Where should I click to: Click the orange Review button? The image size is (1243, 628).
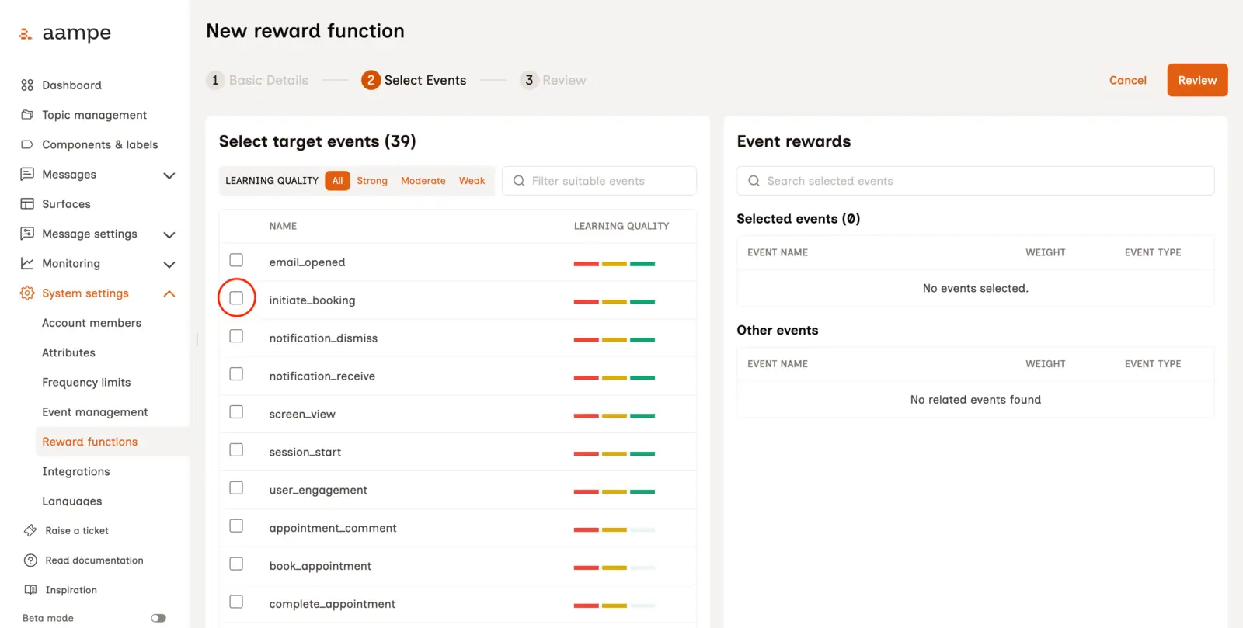tap(1197, 80)
